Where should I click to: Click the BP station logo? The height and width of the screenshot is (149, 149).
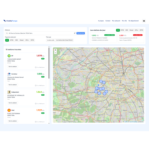[x=9, y=56]
